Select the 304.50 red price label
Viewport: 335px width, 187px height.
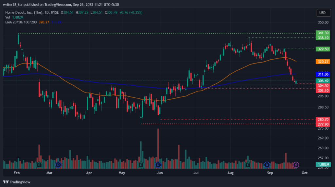pos(323,86)
